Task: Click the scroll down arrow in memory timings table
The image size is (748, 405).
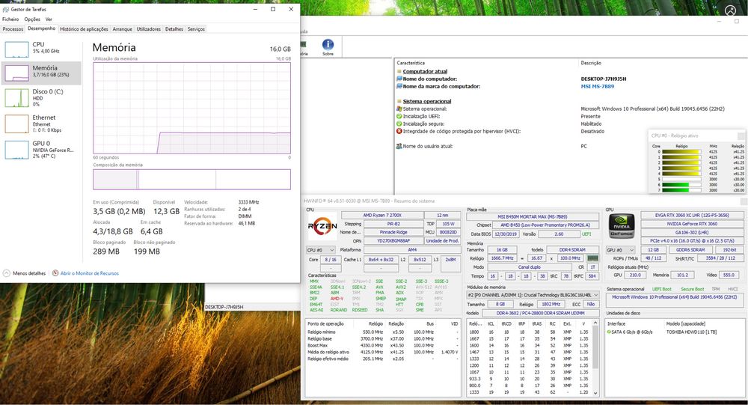Action: [595, 393]
